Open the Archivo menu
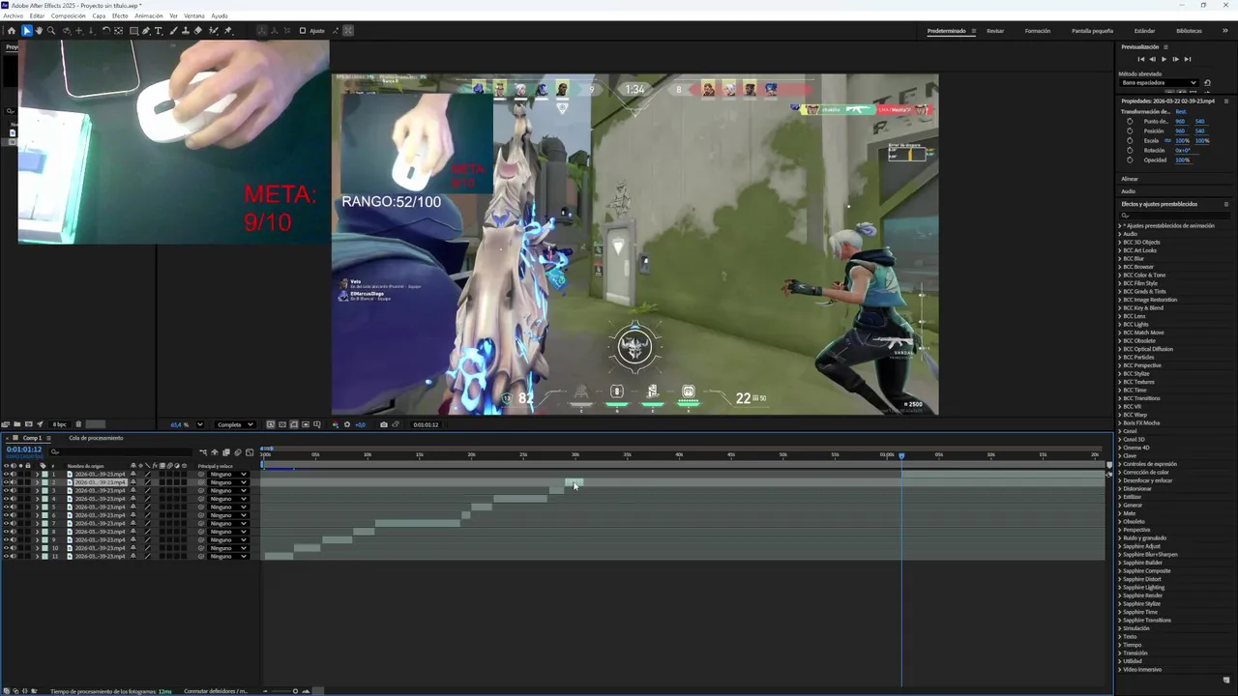 [13, 16]
